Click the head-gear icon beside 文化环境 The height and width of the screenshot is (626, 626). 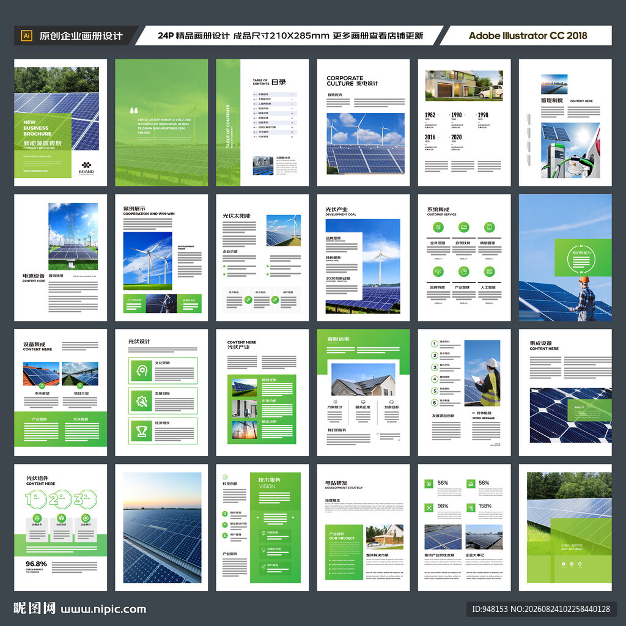click(x=142, y=371)
